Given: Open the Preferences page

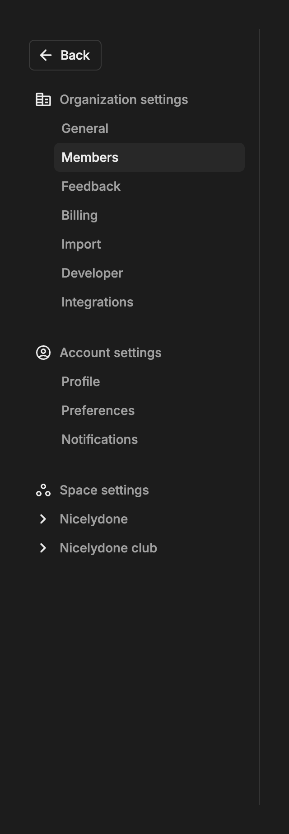Looking at the screenshot, I should [98, 410].
